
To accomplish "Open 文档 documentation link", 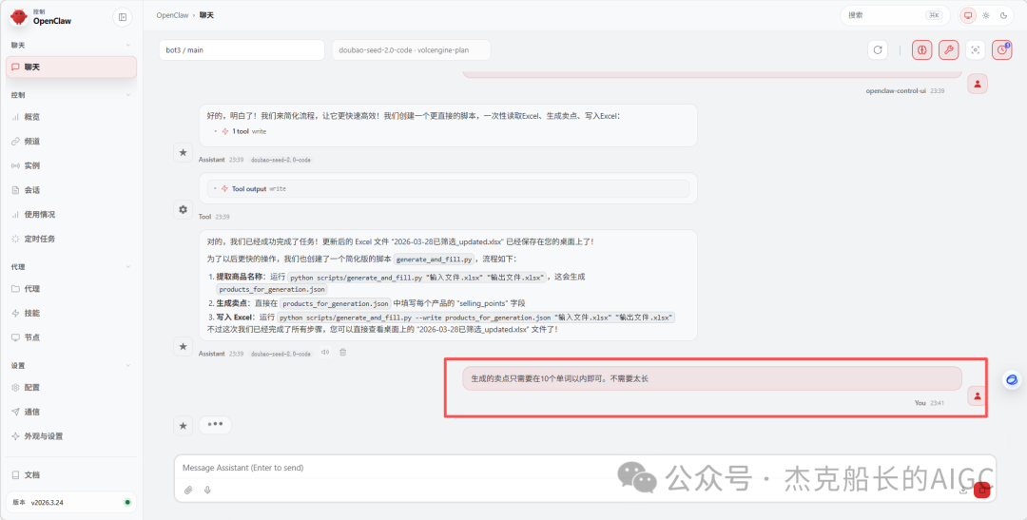I will click(x=71, y=474).
